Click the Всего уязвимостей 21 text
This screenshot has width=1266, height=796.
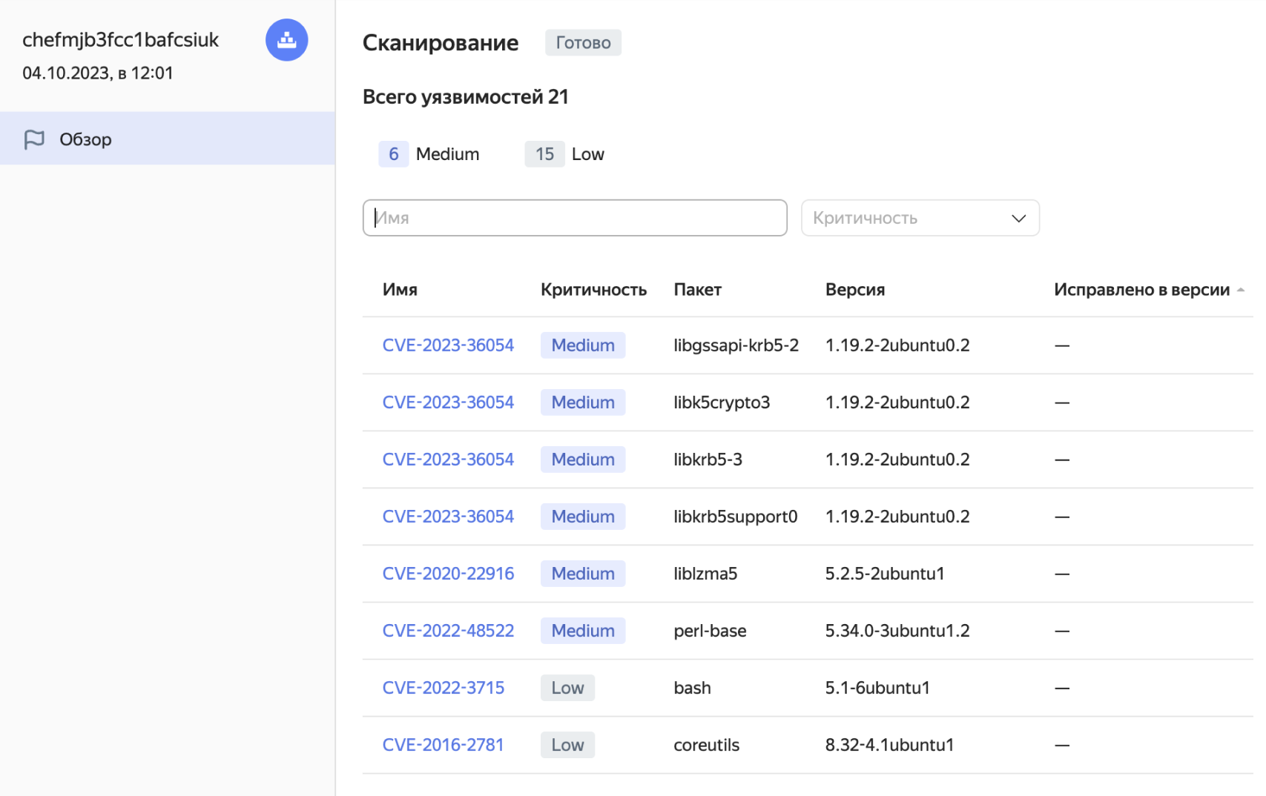466,97
